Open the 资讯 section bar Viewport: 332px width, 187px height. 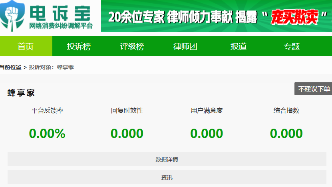tap(167, 177)
